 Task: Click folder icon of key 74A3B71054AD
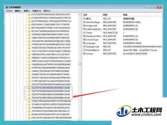[x=29, y=48]
